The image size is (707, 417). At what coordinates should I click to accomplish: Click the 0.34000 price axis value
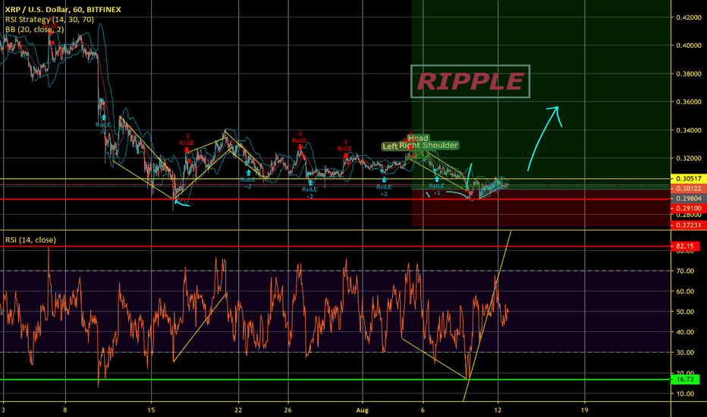[x=689, y=130]
